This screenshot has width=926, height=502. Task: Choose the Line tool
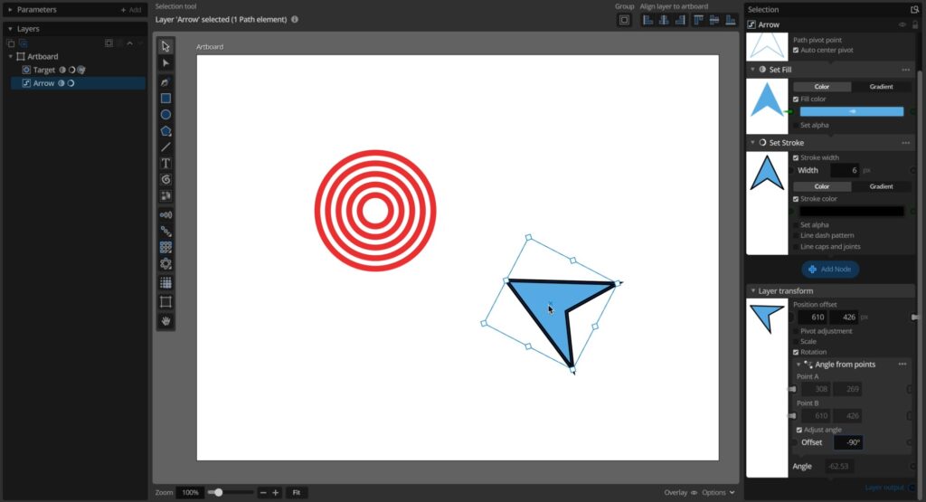pyautogui.click(x=165, y=147)
